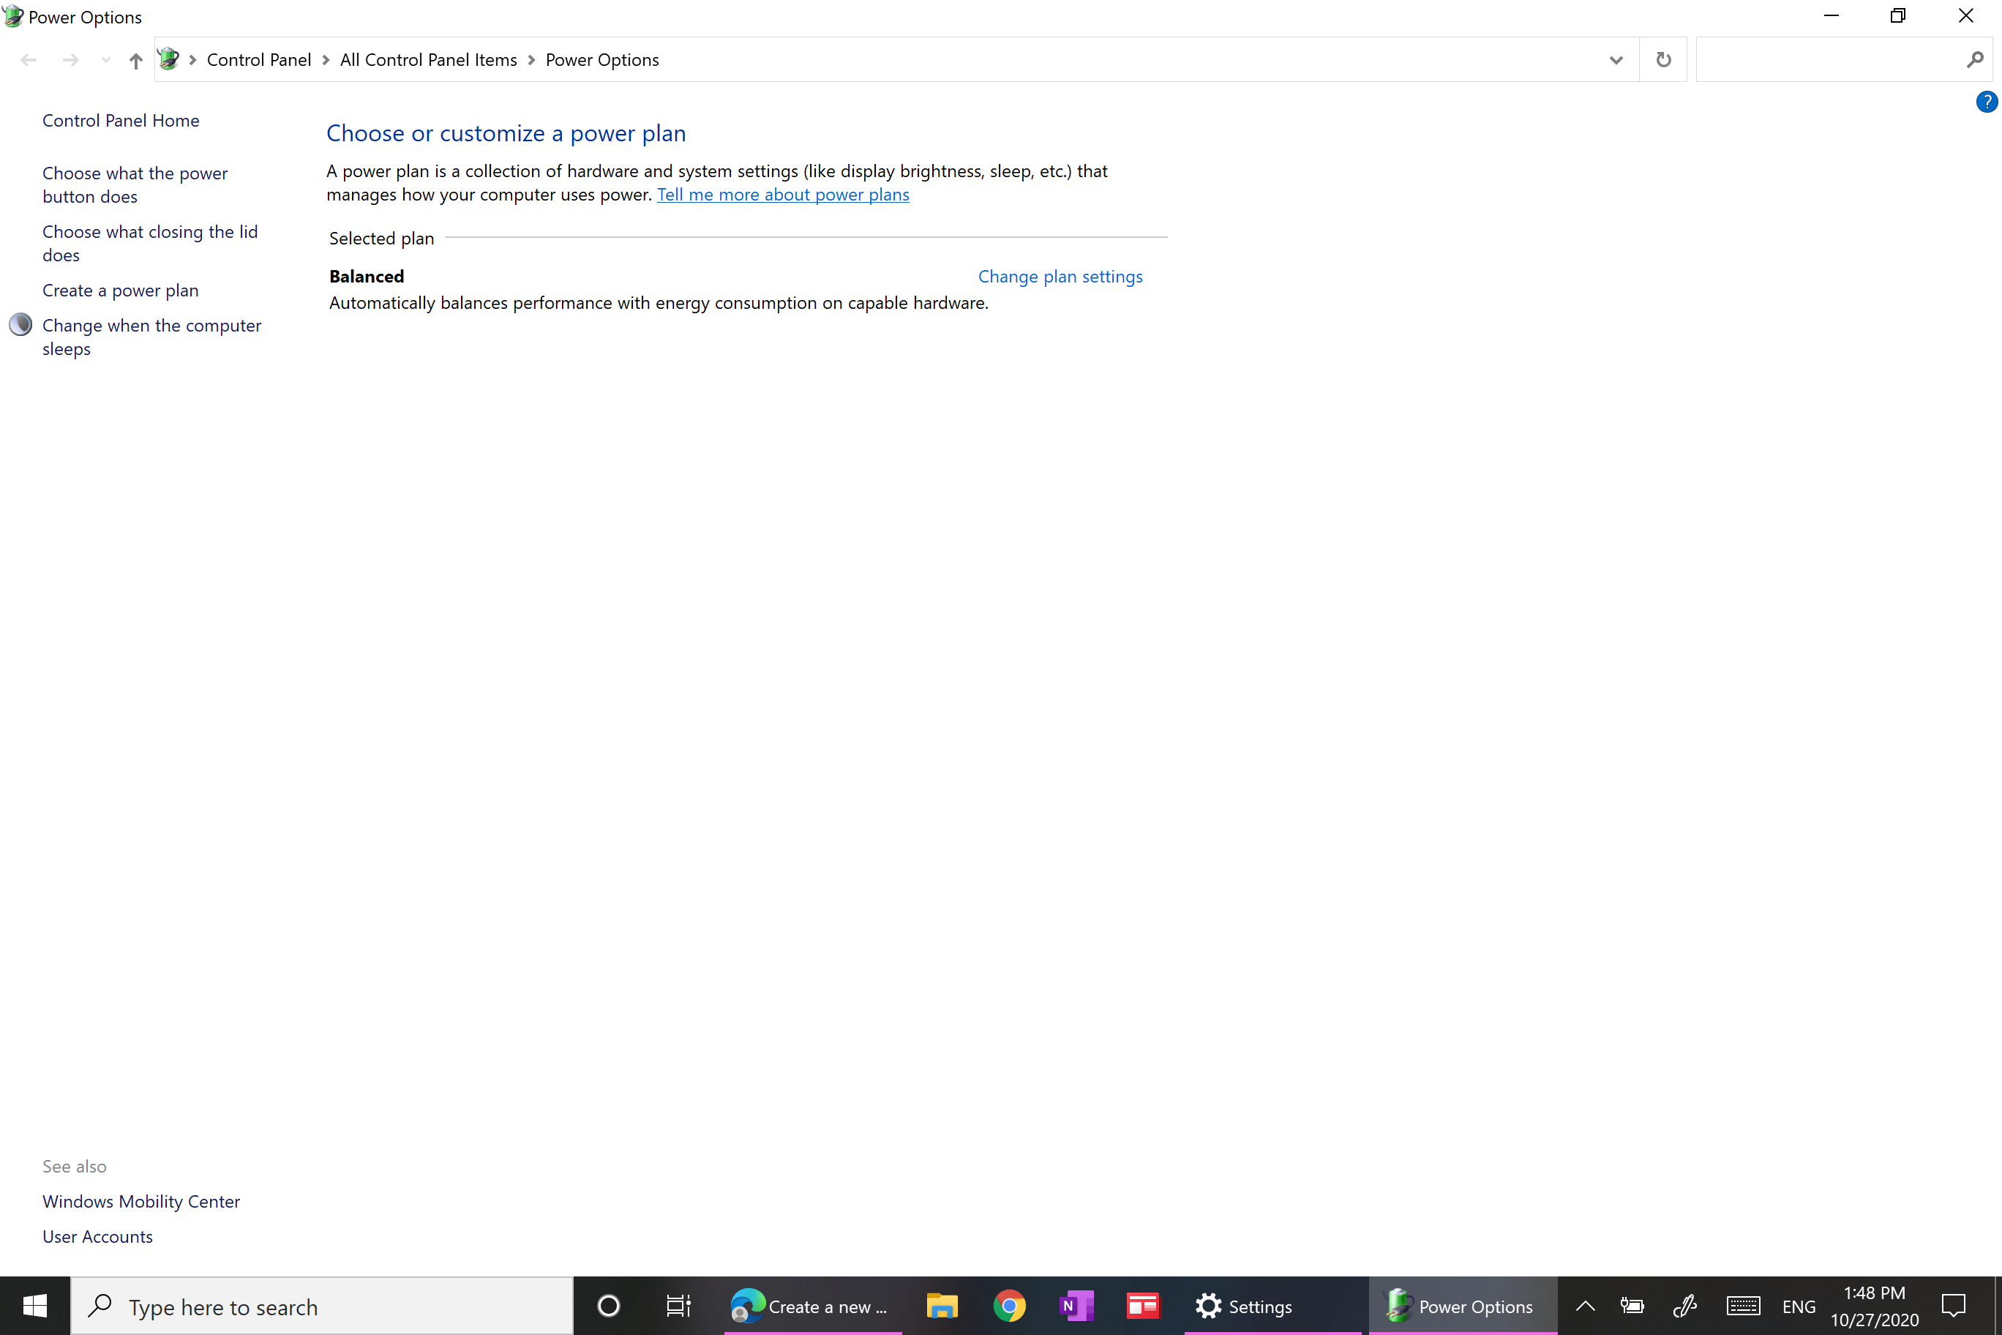Open Windows Mobility Center link
Viewport: 2002px width, 1335px height.
[141, 1201]
